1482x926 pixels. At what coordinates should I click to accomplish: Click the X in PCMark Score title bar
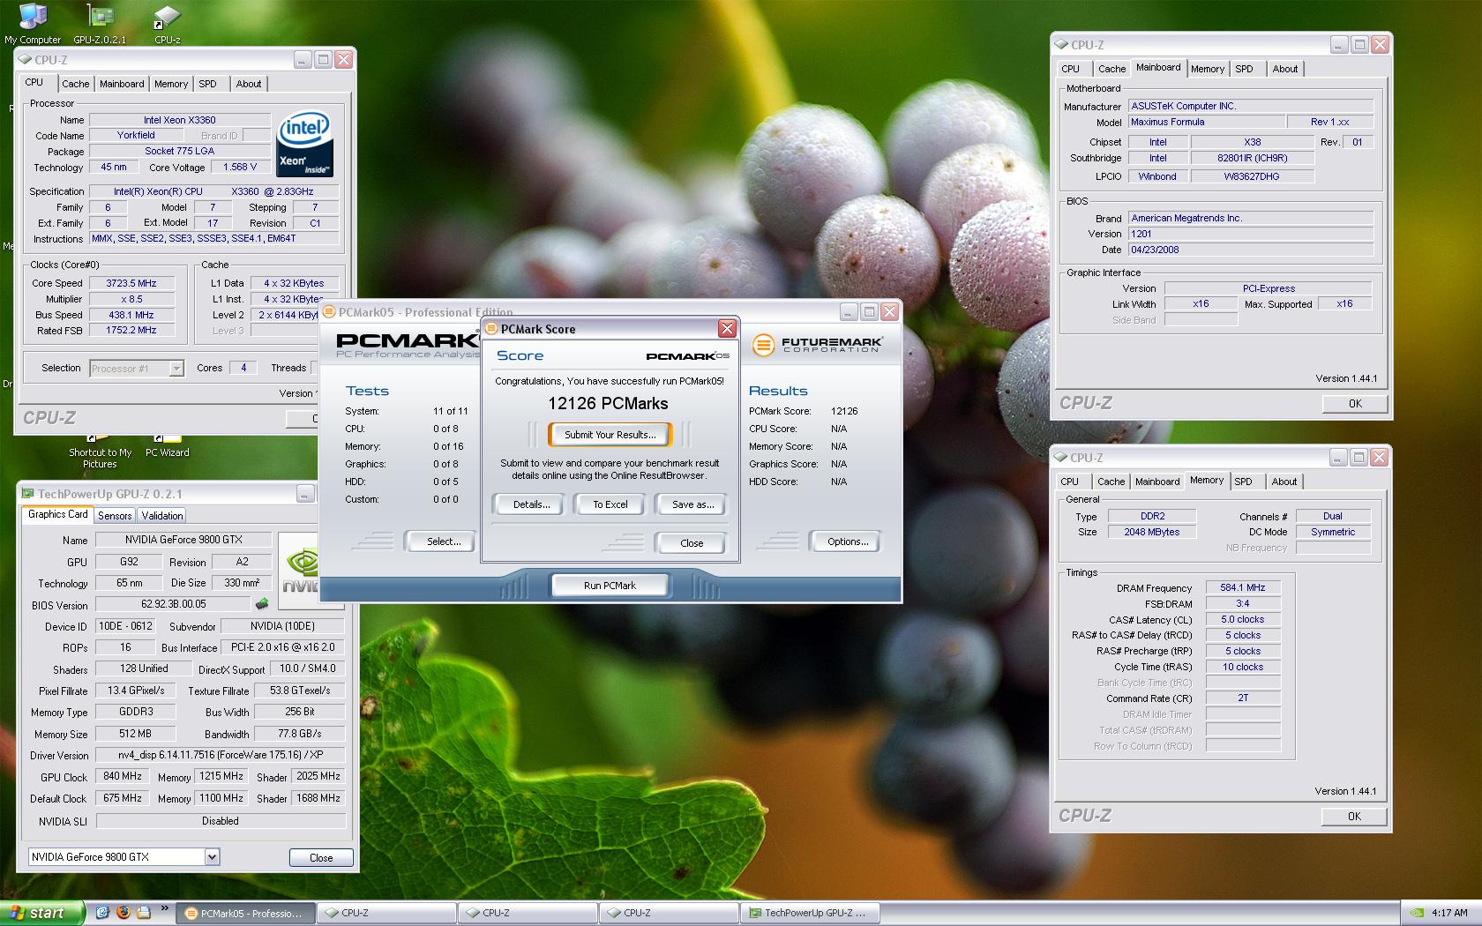pyautogui.click(x=727, y=329)
